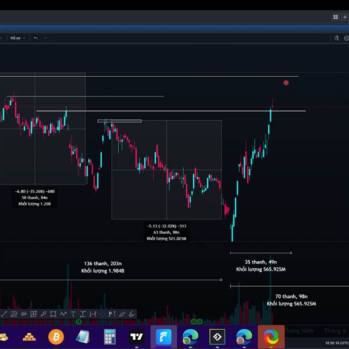This screenshot has width=349, height=349.
Task: Select the grid box drawing tool
Action: [x=33, y=314]
